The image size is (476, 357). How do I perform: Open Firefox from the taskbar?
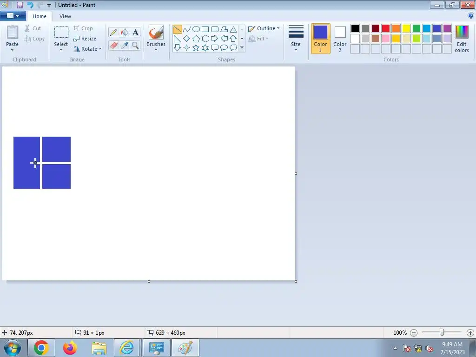[70, 348]
